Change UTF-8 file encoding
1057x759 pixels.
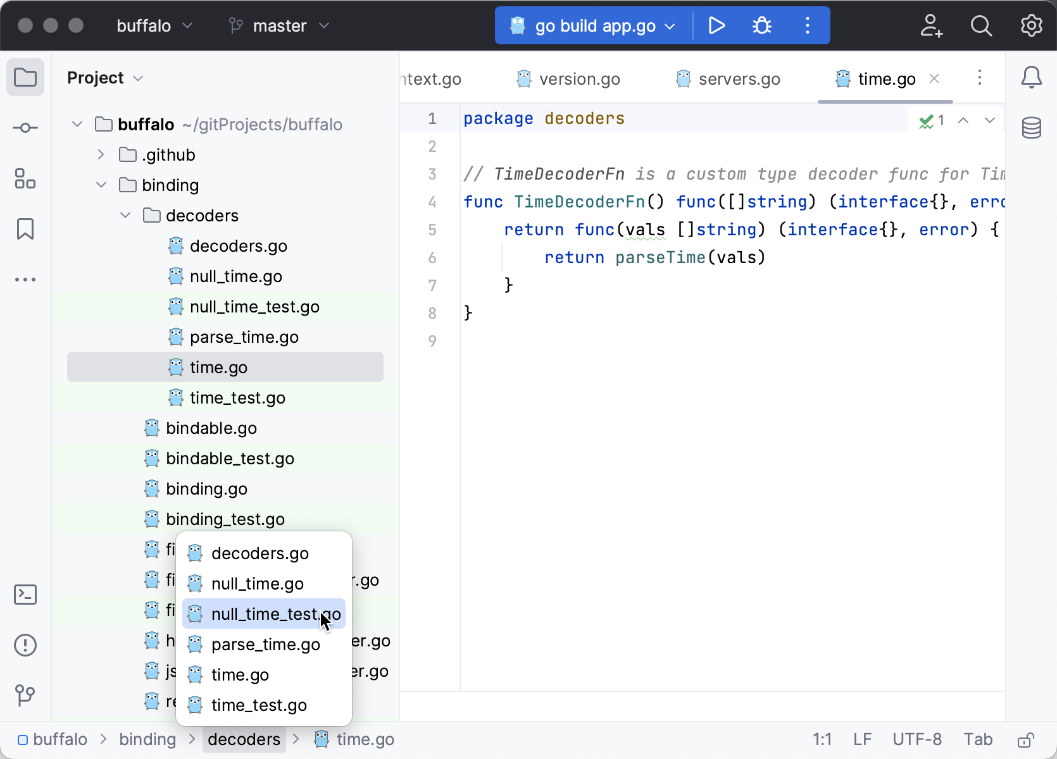pos(917,739)
